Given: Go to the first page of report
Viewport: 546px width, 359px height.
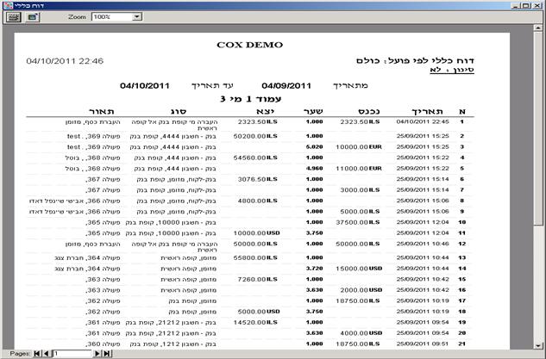Looking at the screenshot, I should point(37,353).
